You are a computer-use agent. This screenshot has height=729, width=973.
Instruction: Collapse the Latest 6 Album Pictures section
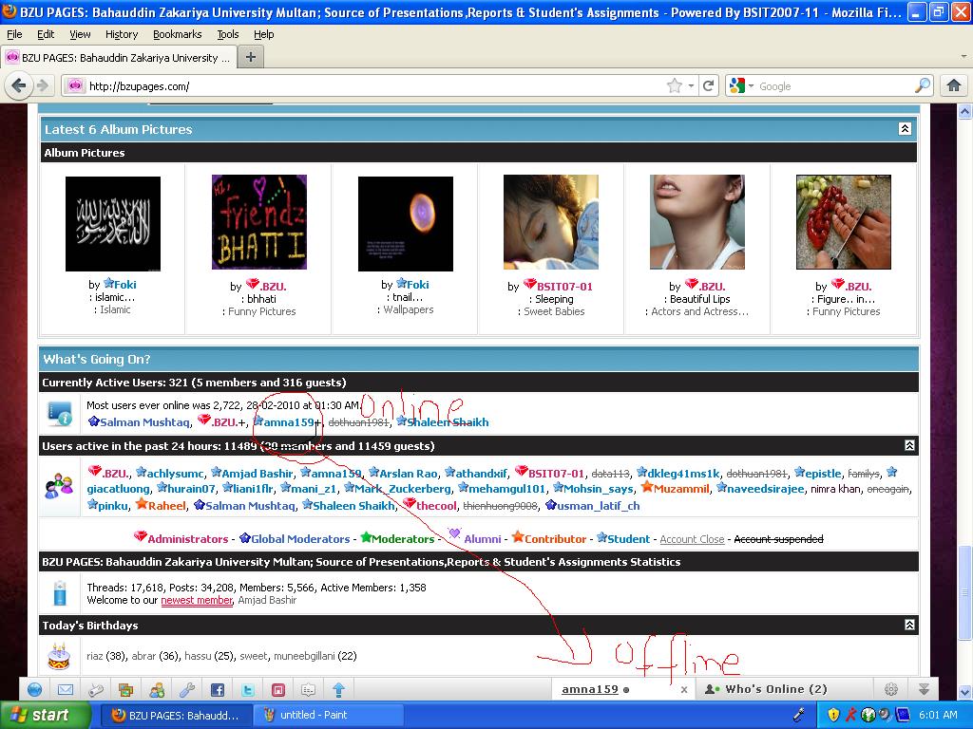[x=906, y=128]
